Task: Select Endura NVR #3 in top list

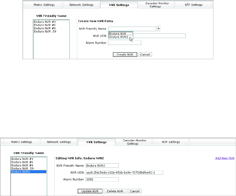Action: (51, 22)
